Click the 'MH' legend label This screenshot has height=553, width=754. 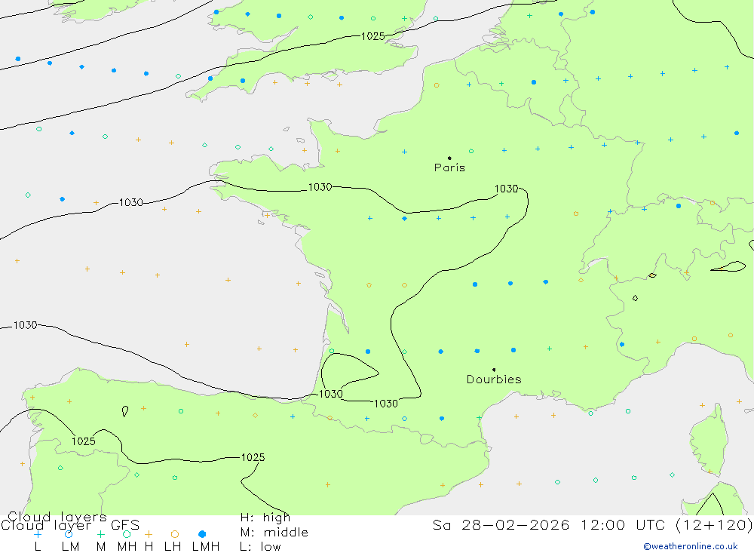(x=127, y=547)
